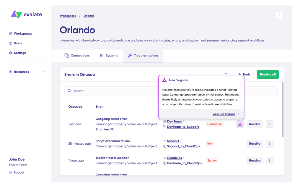Open kebab menu for TrackerResetException row
Screen dimensions: 295x186
click(270, 161)
